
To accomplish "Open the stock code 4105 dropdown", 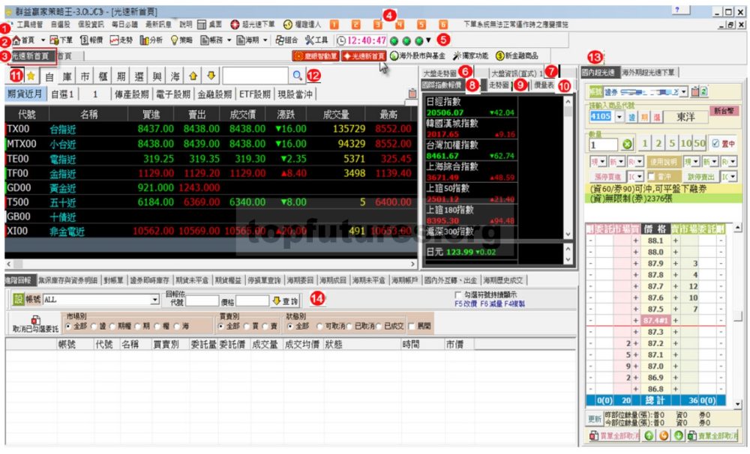I will [x=619, y=117].
